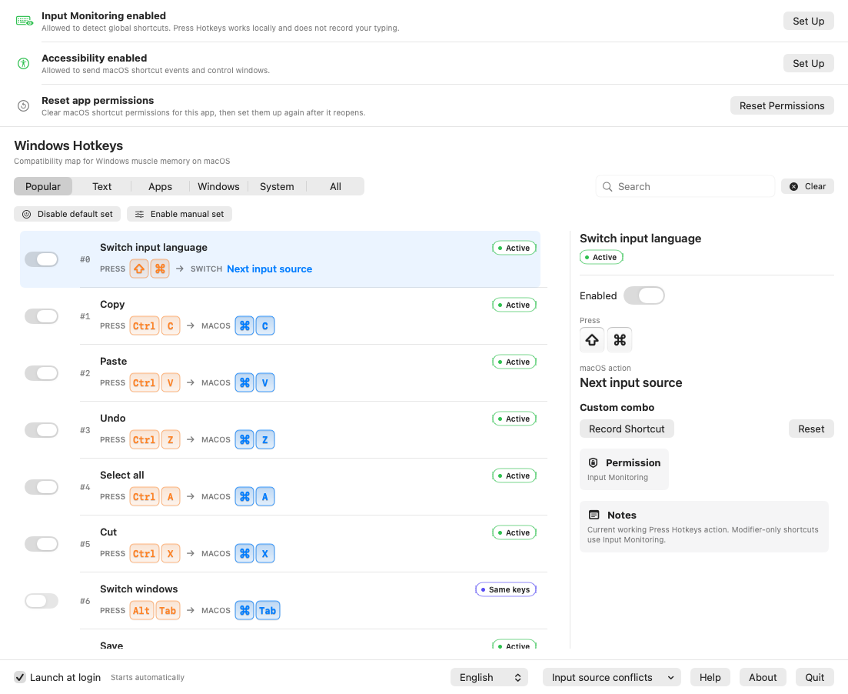
Task: Click the Notes icon in detail panel
Action: pyautogui.click(x=594, y=515)
